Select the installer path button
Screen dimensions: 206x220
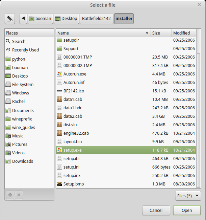[124, 19]
